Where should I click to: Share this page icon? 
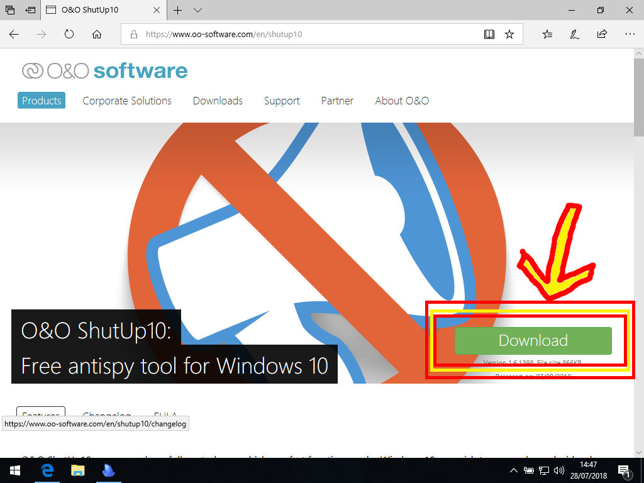tap(602, 34)
